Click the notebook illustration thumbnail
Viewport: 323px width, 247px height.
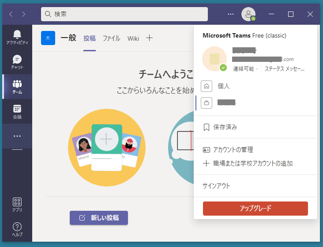(x=181, y=148)
